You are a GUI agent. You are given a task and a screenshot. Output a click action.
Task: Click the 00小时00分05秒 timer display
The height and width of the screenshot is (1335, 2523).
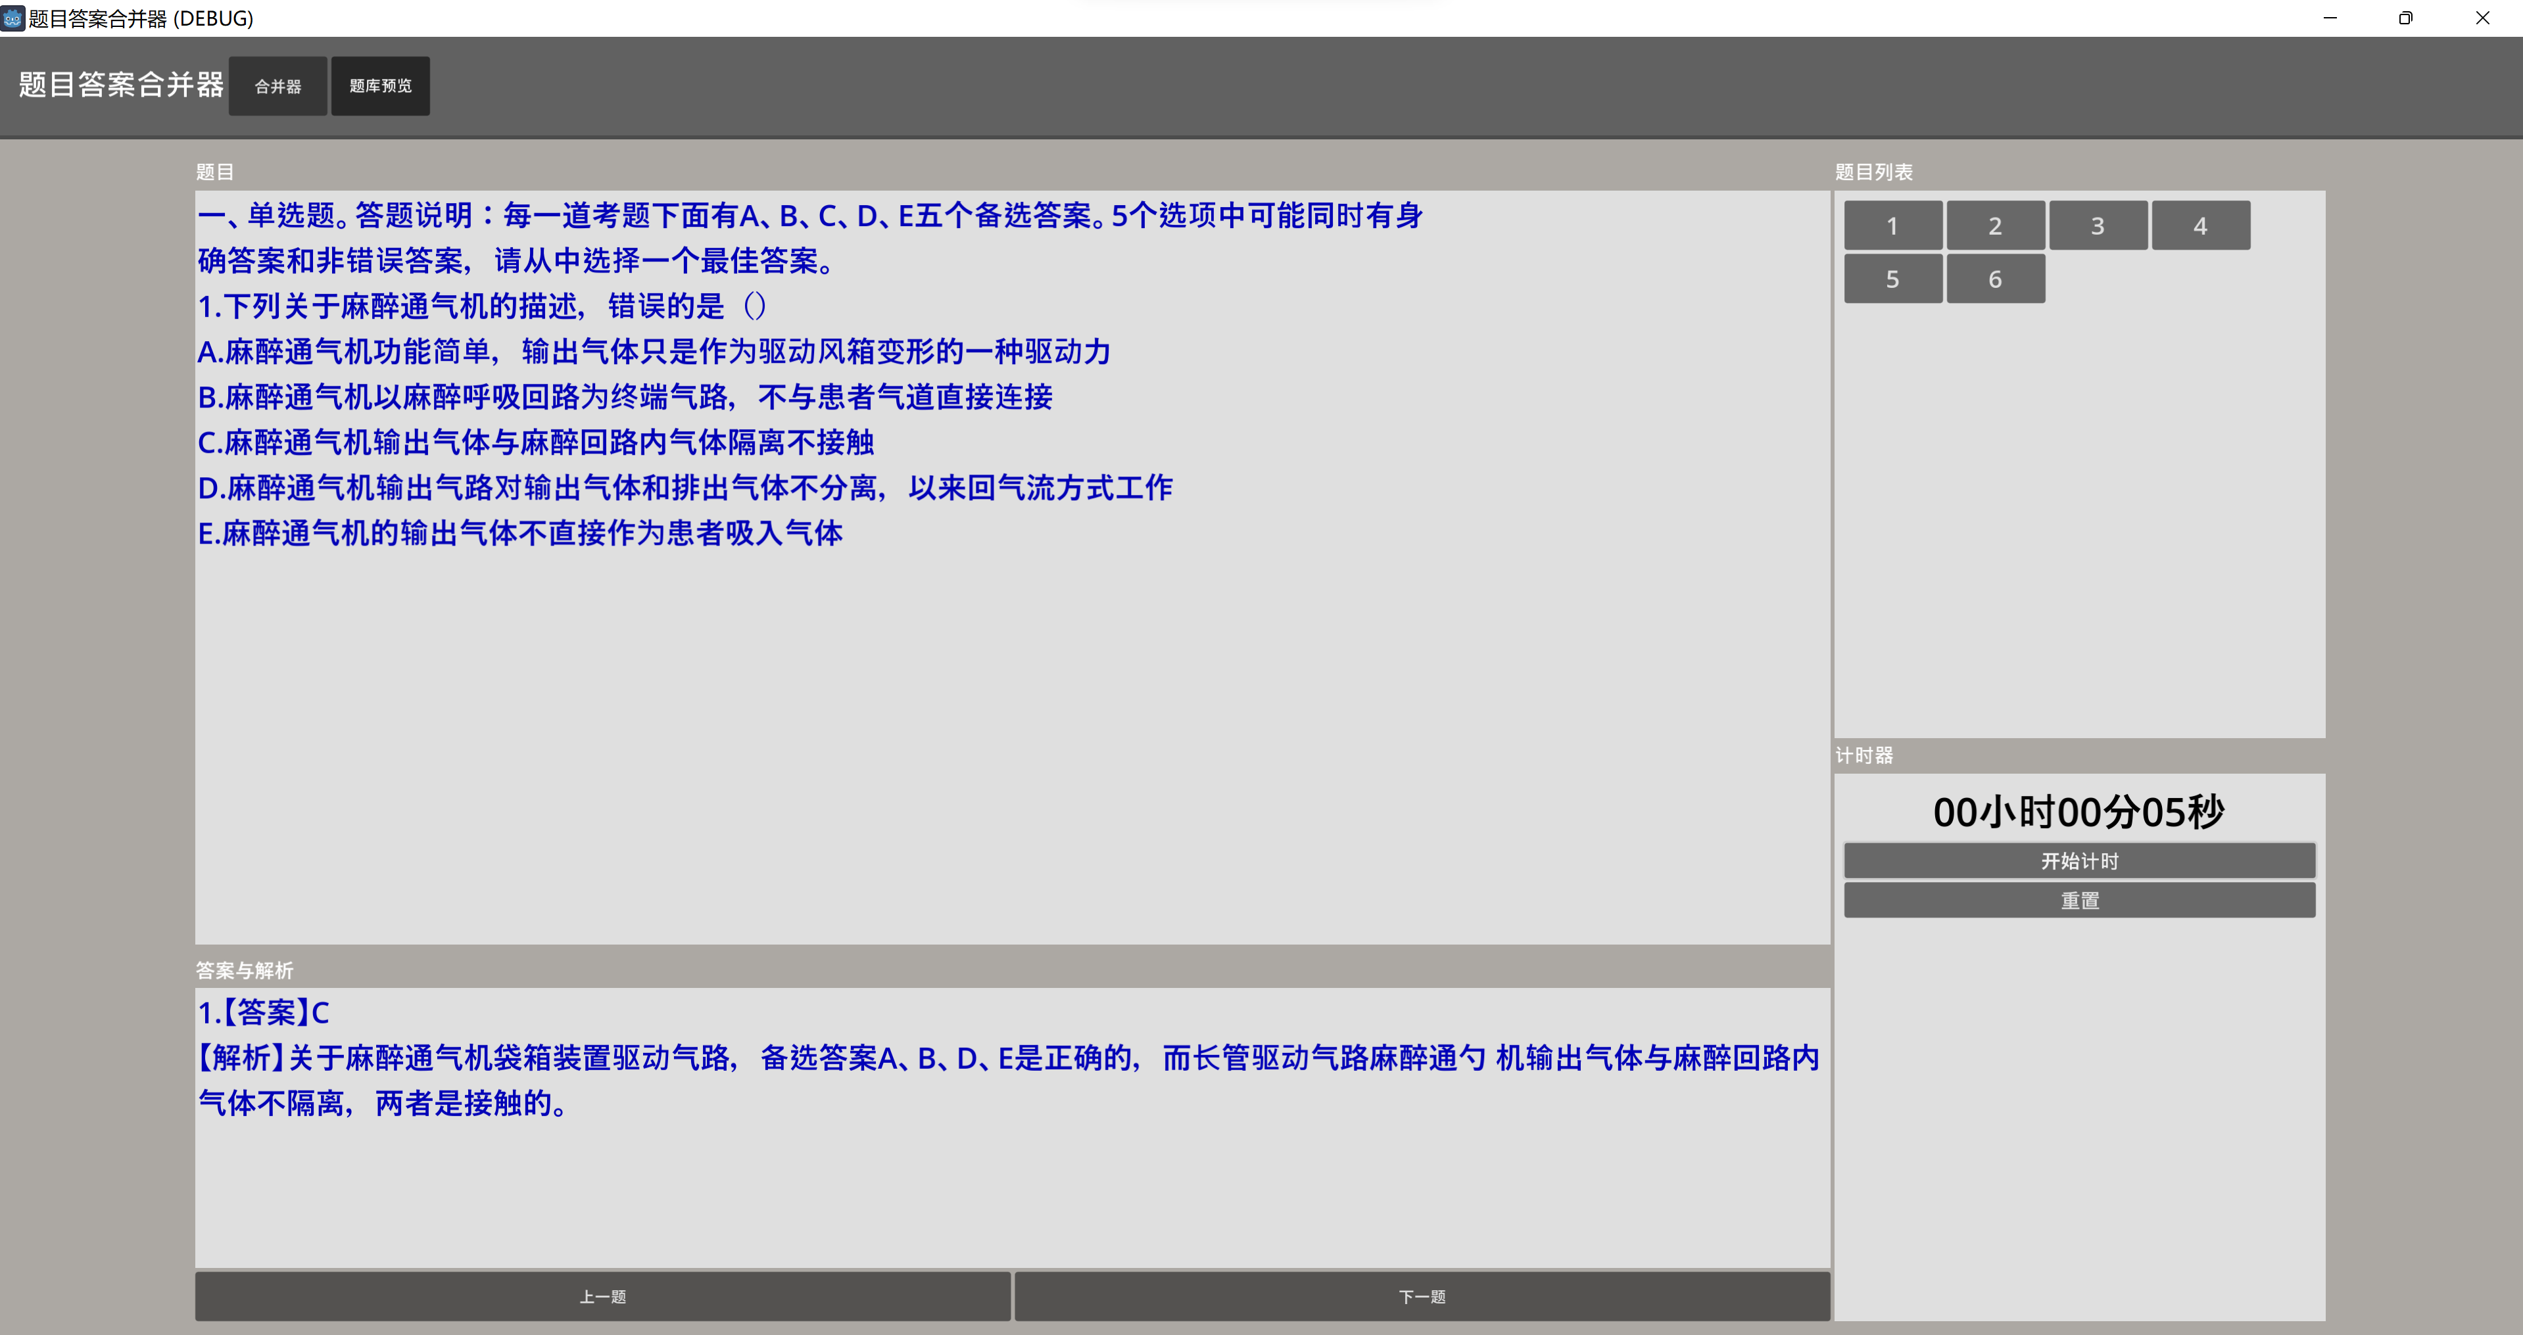click(2079, 812)
